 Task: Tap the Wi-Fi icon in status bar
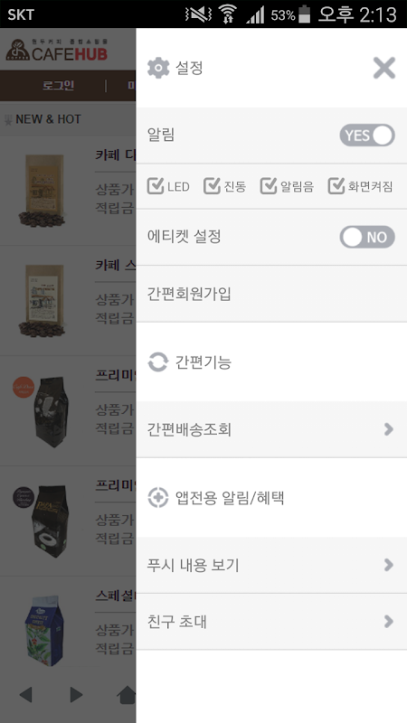[x=227, y=14]
